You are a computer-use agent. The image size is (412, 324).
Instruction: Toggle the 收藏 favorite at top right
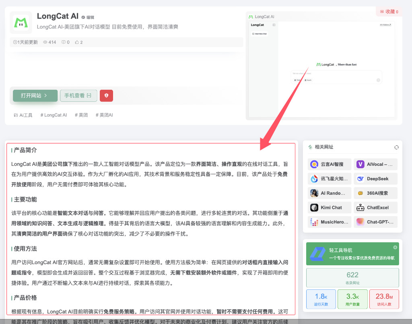click(x=388, y=12)
